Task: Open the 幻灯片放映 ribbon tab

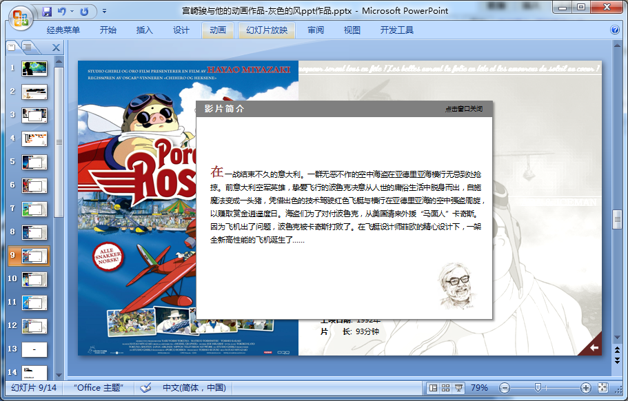Action: click(x=267, y=30)
